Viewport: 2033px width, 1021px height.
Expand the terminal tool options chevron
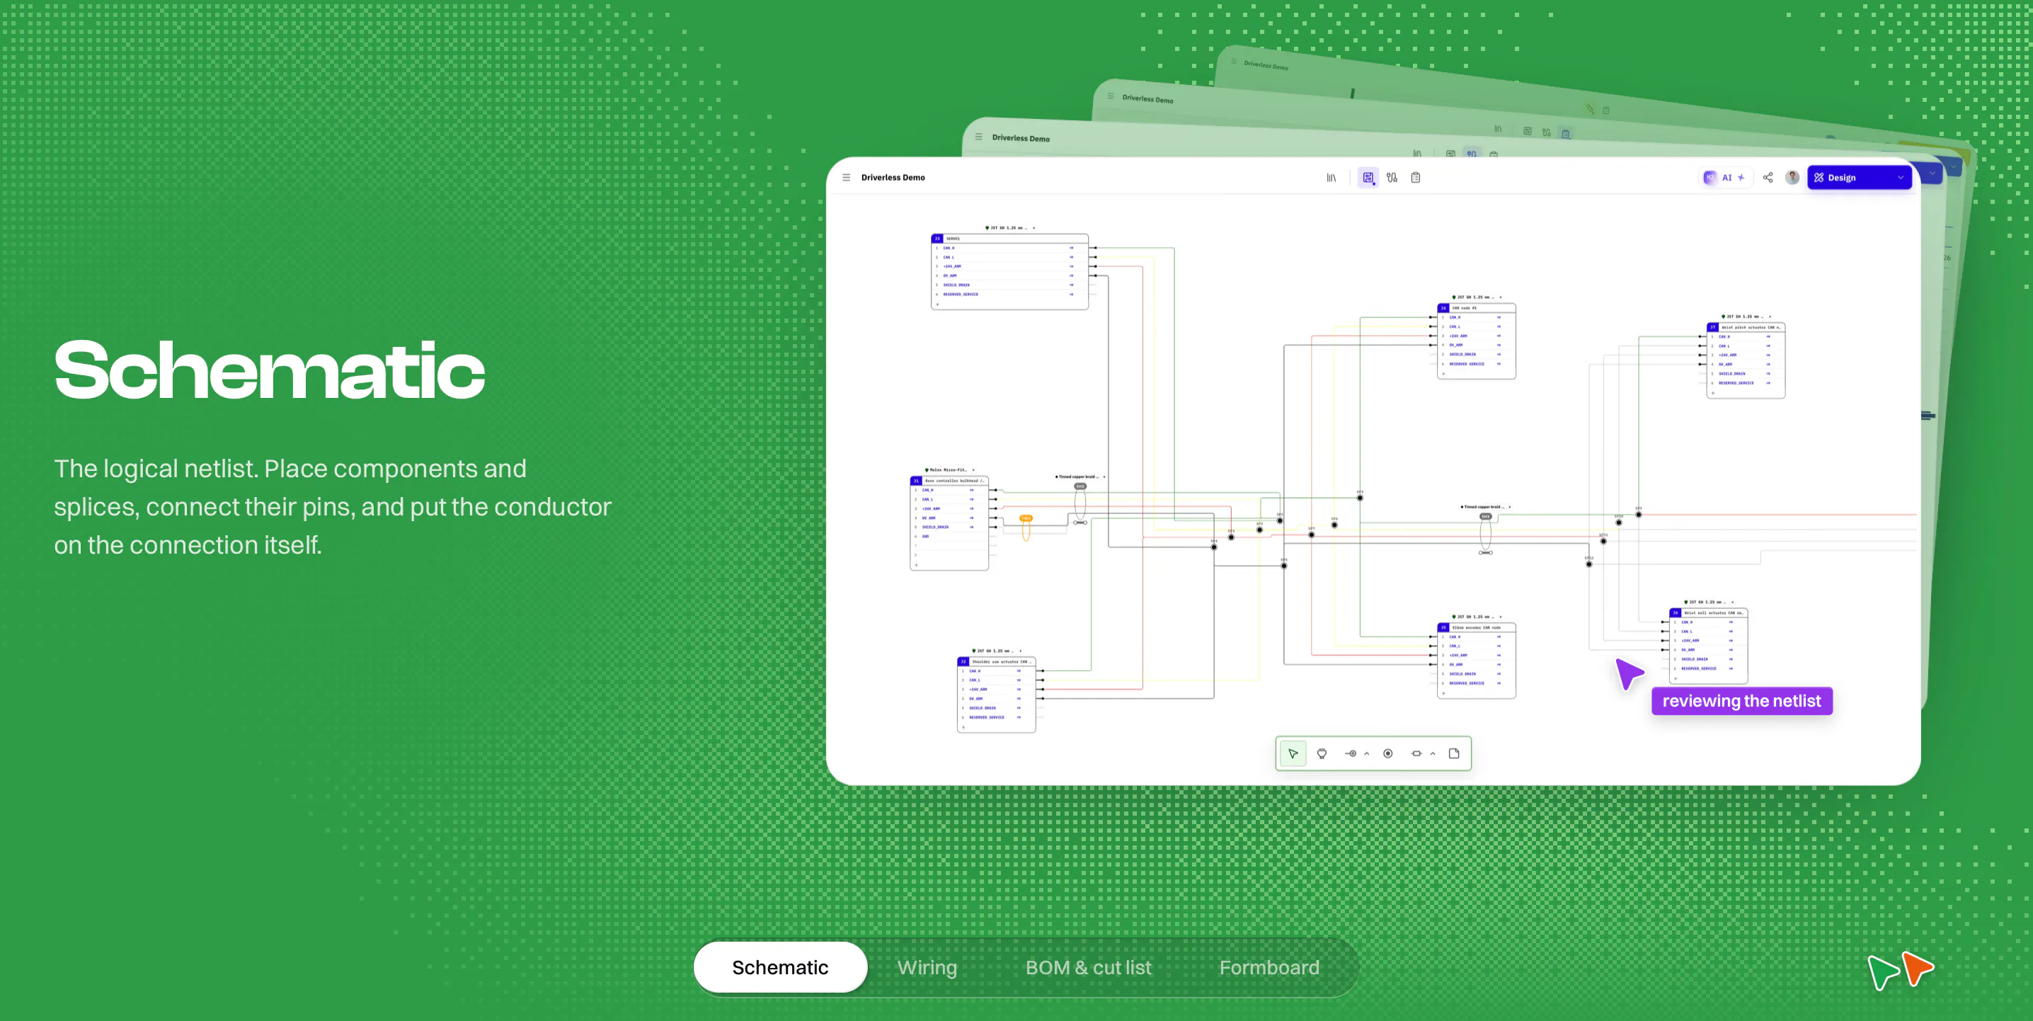point(1367,753)
